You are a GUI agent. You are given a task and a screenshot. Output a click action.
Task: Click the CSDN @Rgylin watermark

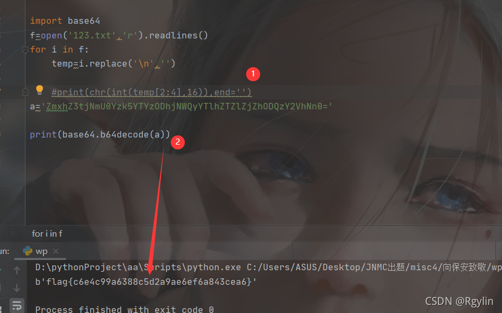tap(459, 301)
